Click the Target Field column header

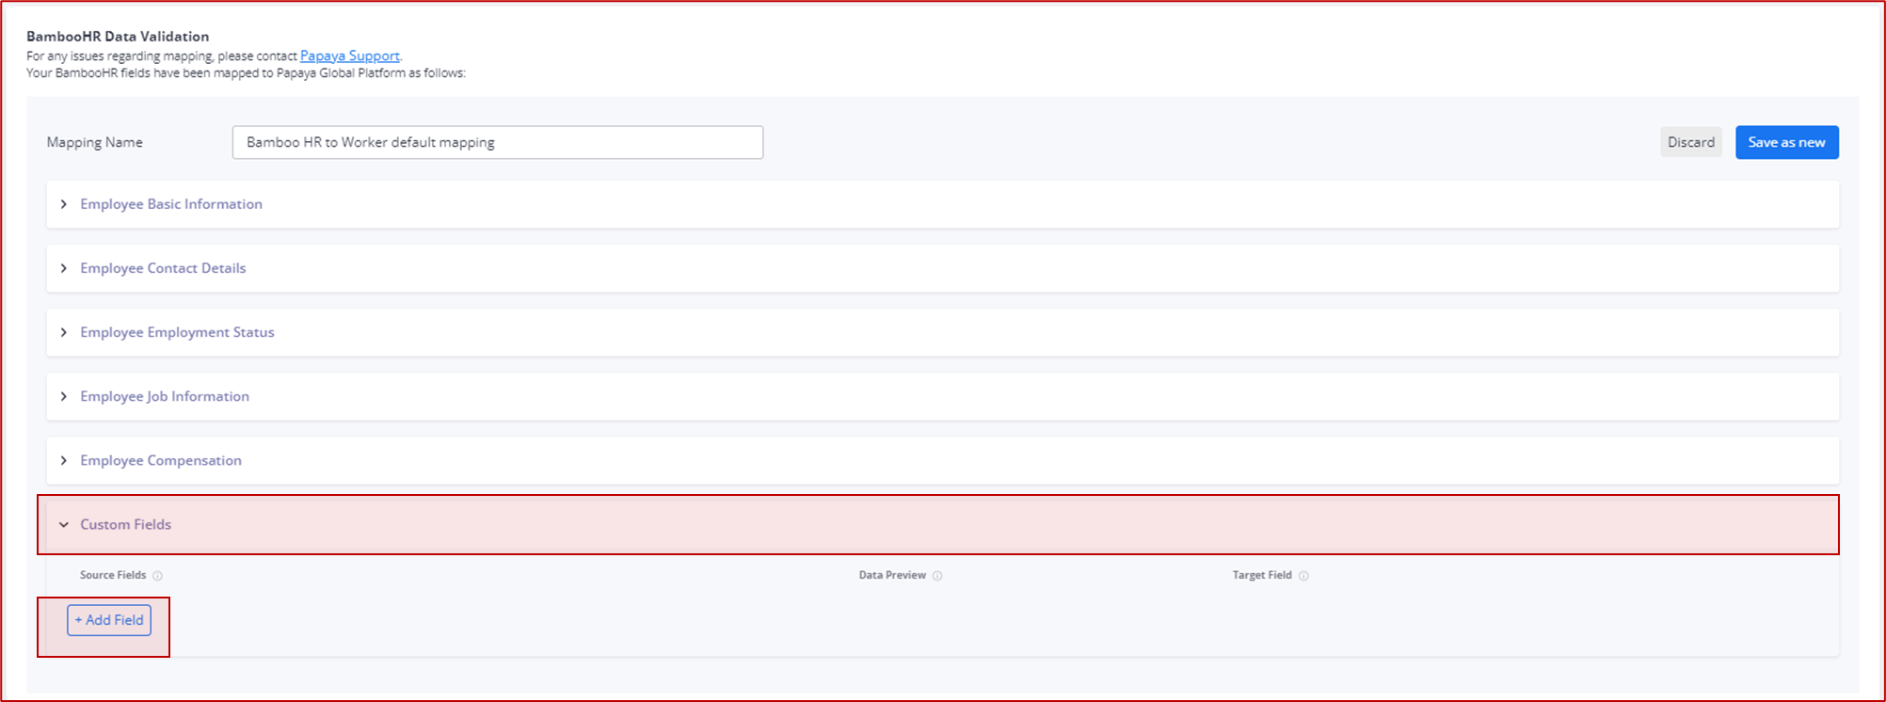(1262, 575)
